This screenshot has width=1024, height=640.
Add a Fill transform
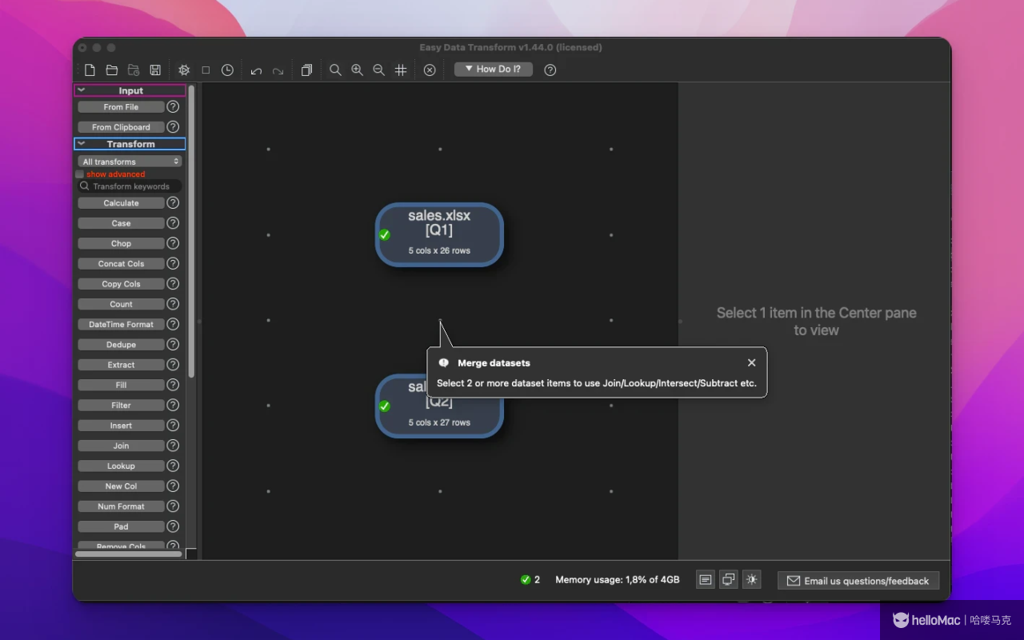121,385
